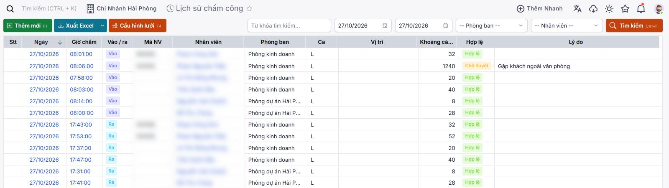The image size is (669, 188).
Task: Sort by Vào / ra column header
Action: tap(117, 42)
